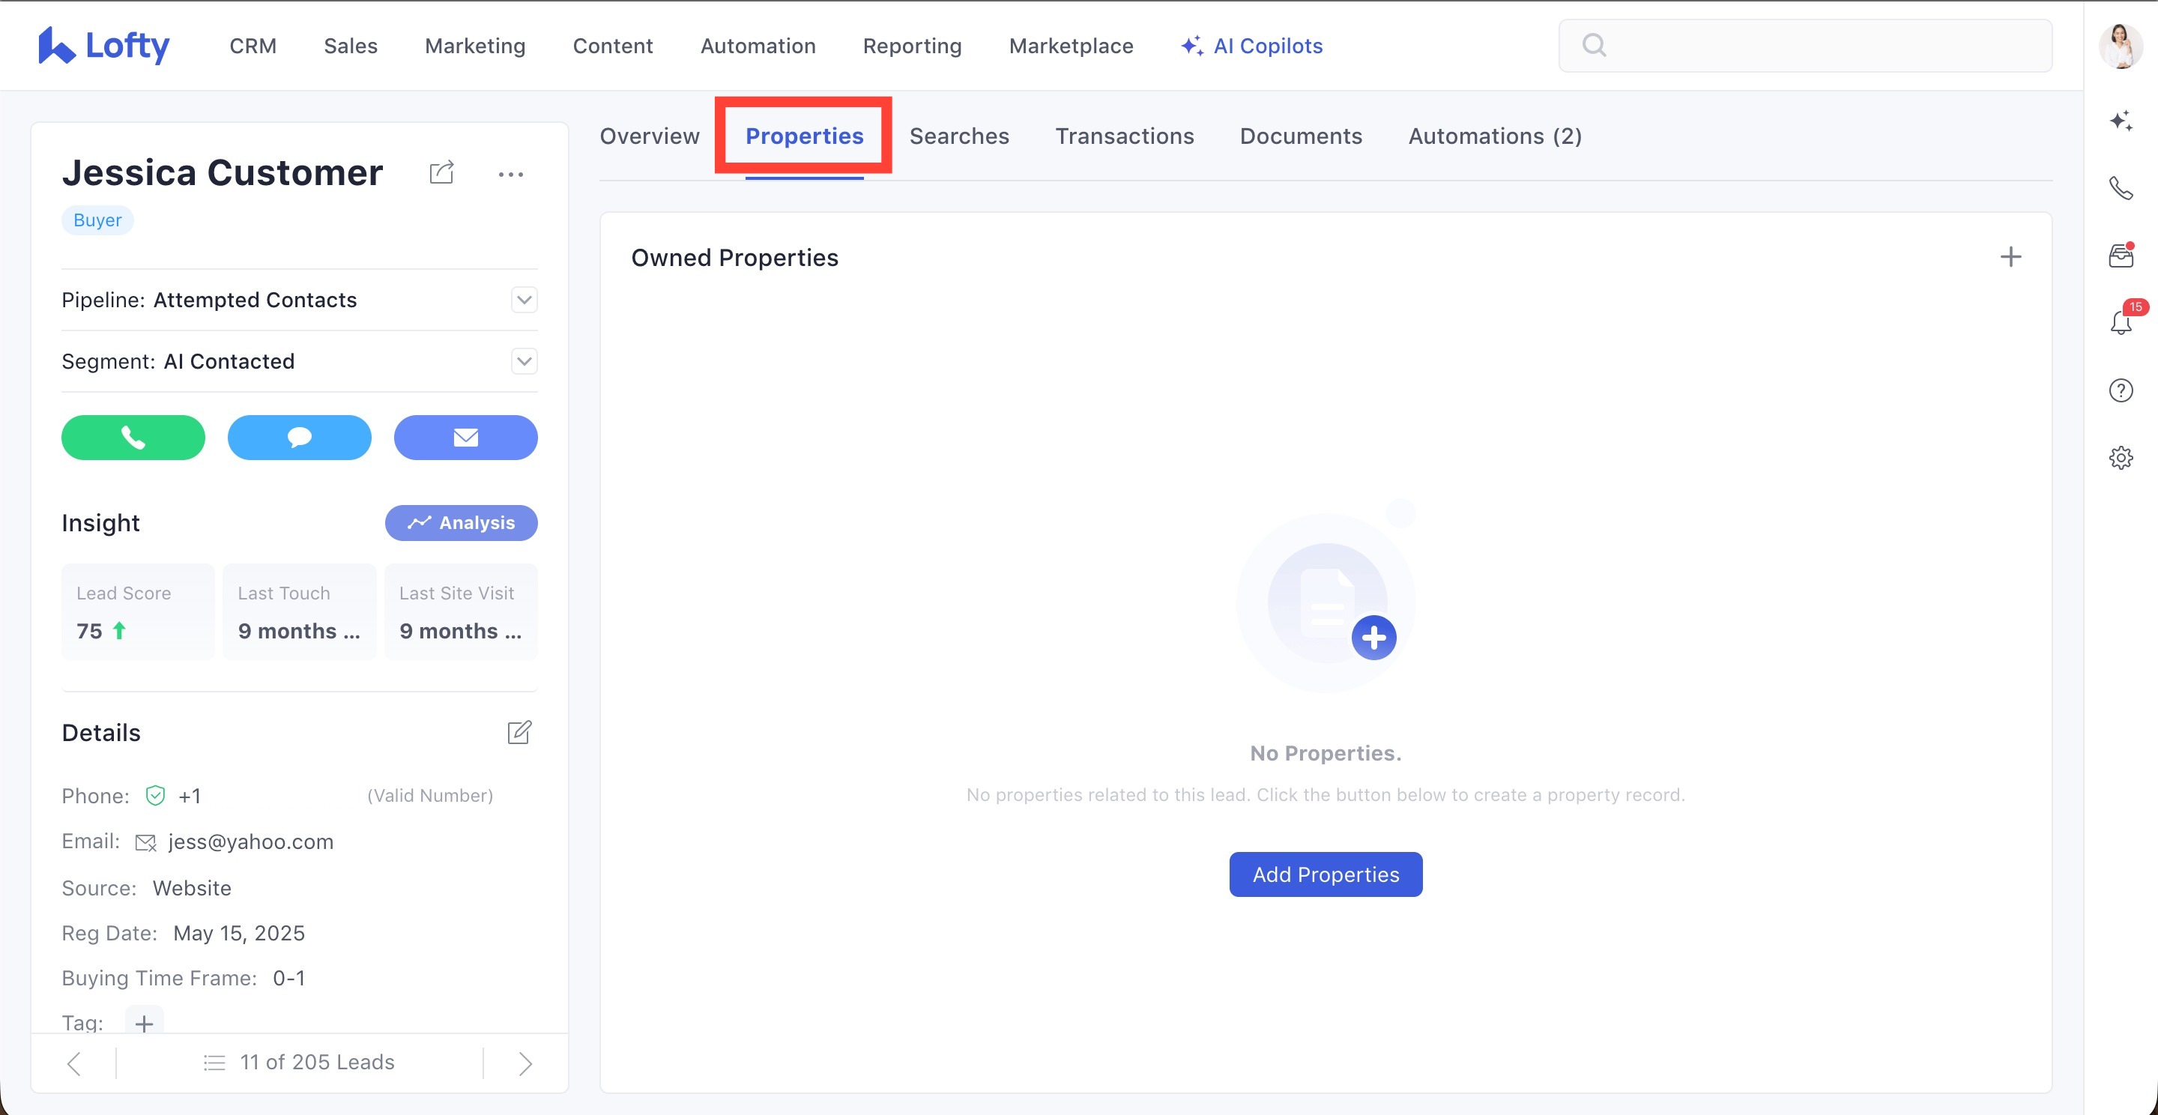Click the Analysis button
2158x1115 pixels.
click(461, 523)
